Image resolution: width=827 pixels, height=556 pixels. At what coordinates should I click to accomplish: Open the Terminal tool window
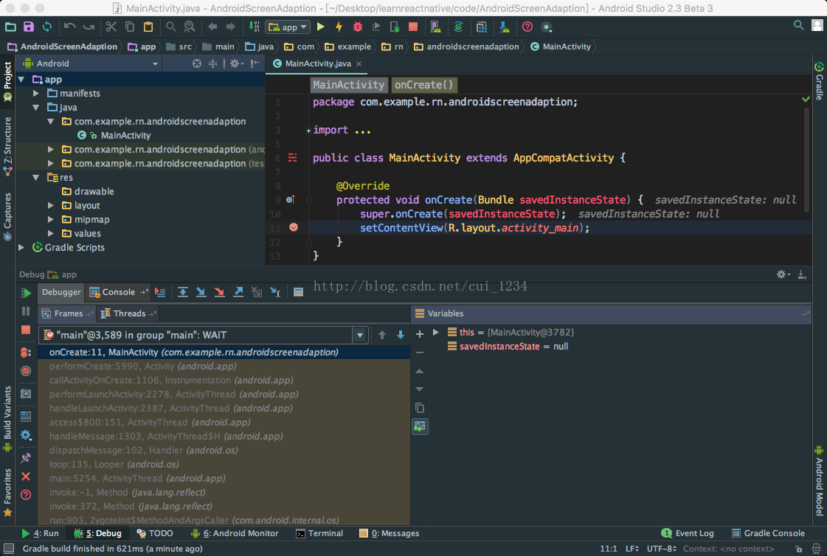pyautogui.click(x=319, y=533)
